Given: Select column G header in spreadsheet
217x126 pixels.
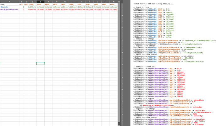Looking at the screenshot, I should [57, 2].
